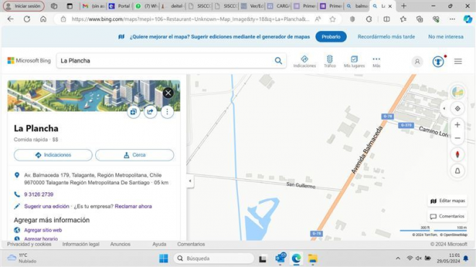Open the Copilot sidebar icon

467,19
